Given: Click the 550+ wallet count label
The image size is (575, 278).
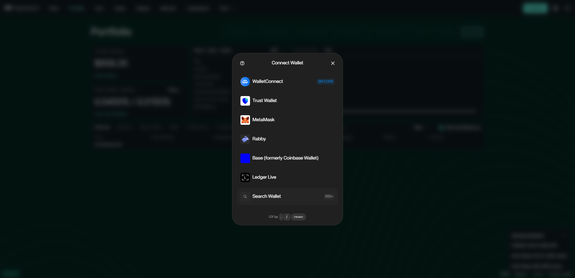Looking at the screenshot, I should coord(329,196).
